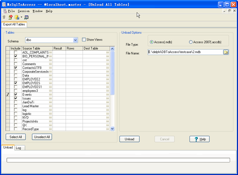The width and height of the screenshot is (238, 175).
Task: Click the Unselect All button
Action: (42, 137)
